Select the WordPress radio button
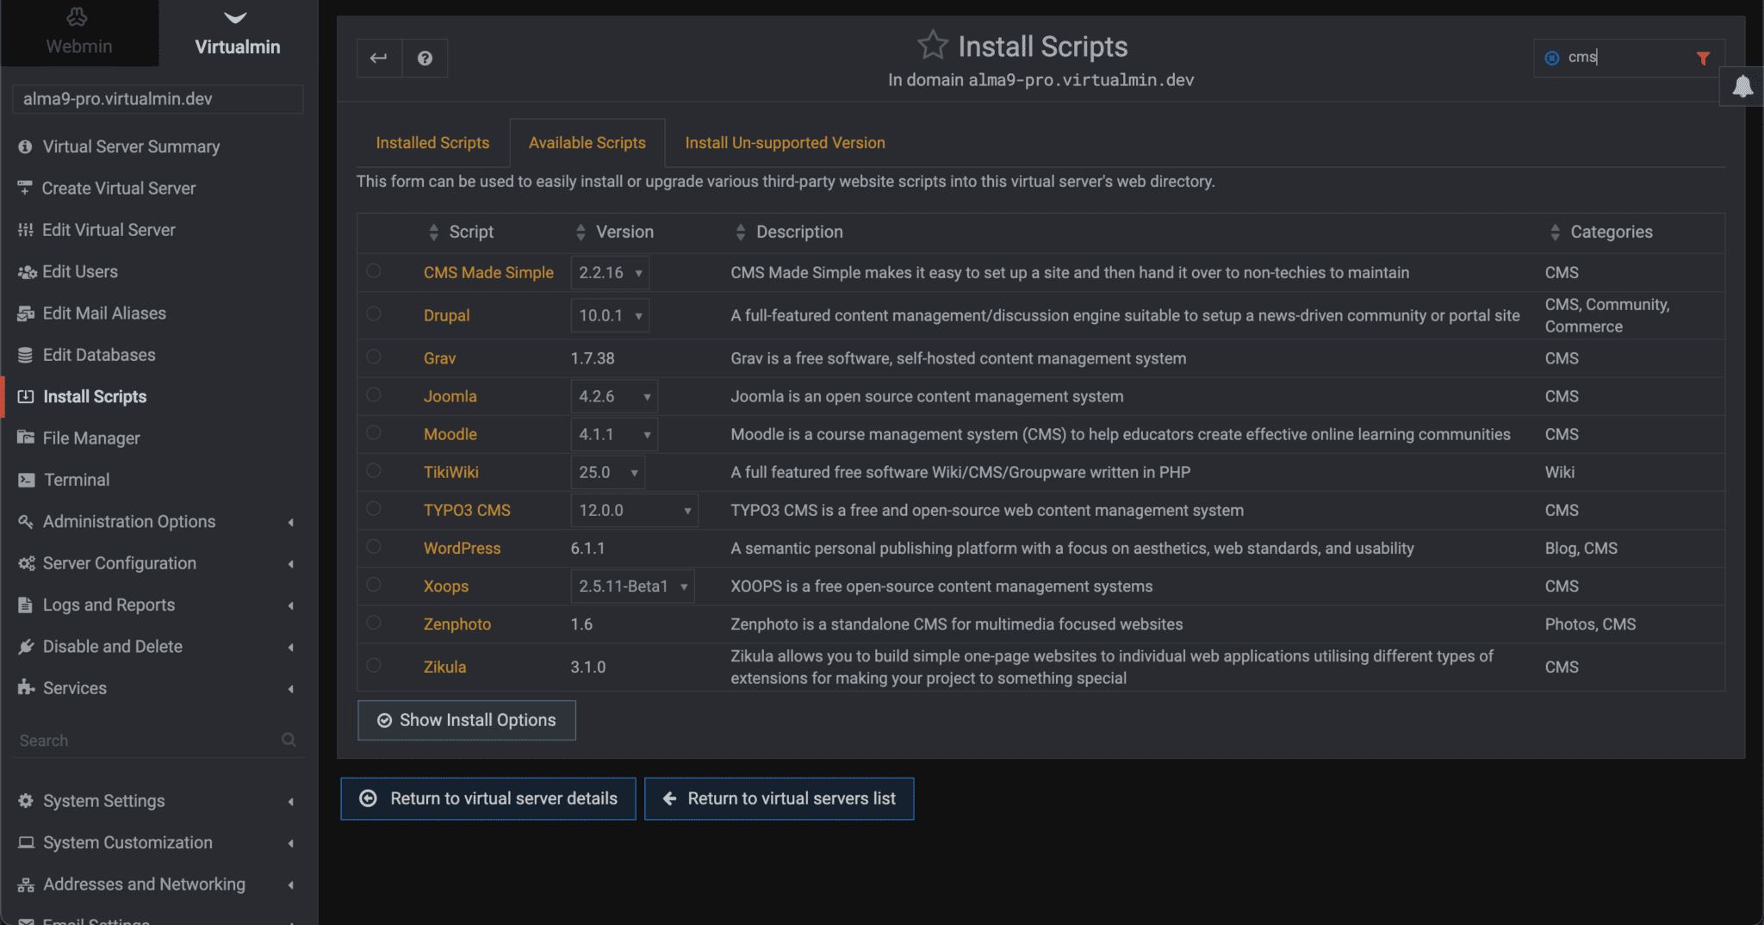1764x925 pixels. coord(374,547)
